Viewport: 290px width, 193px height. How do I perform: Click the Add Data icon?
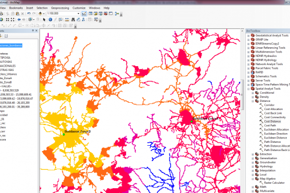click(40, 14)
